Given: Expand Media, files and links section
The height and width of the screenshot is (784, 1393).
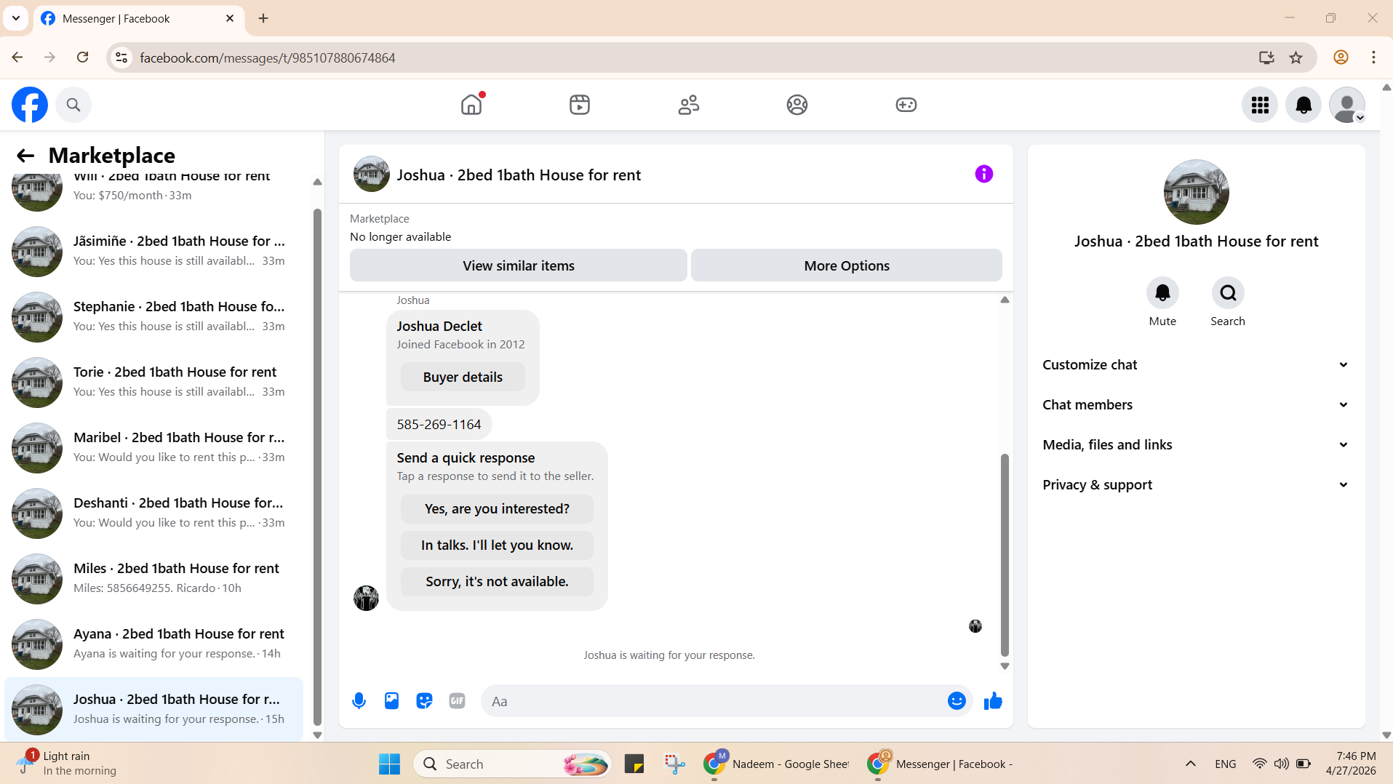Looking at the screenshot, I should click(1196, 445).
